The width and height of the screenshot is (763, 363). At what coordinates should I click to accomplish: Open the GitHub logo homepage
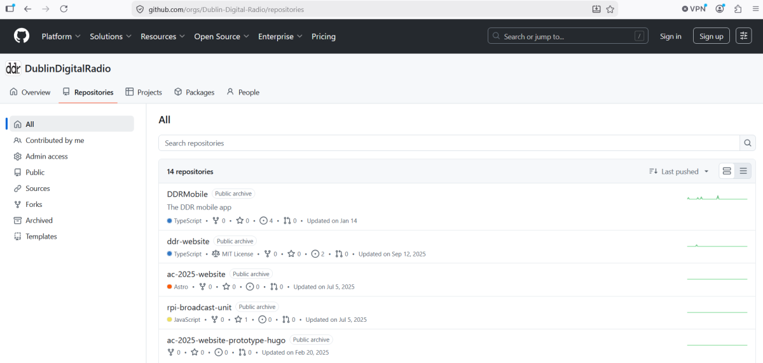point(22,36)
